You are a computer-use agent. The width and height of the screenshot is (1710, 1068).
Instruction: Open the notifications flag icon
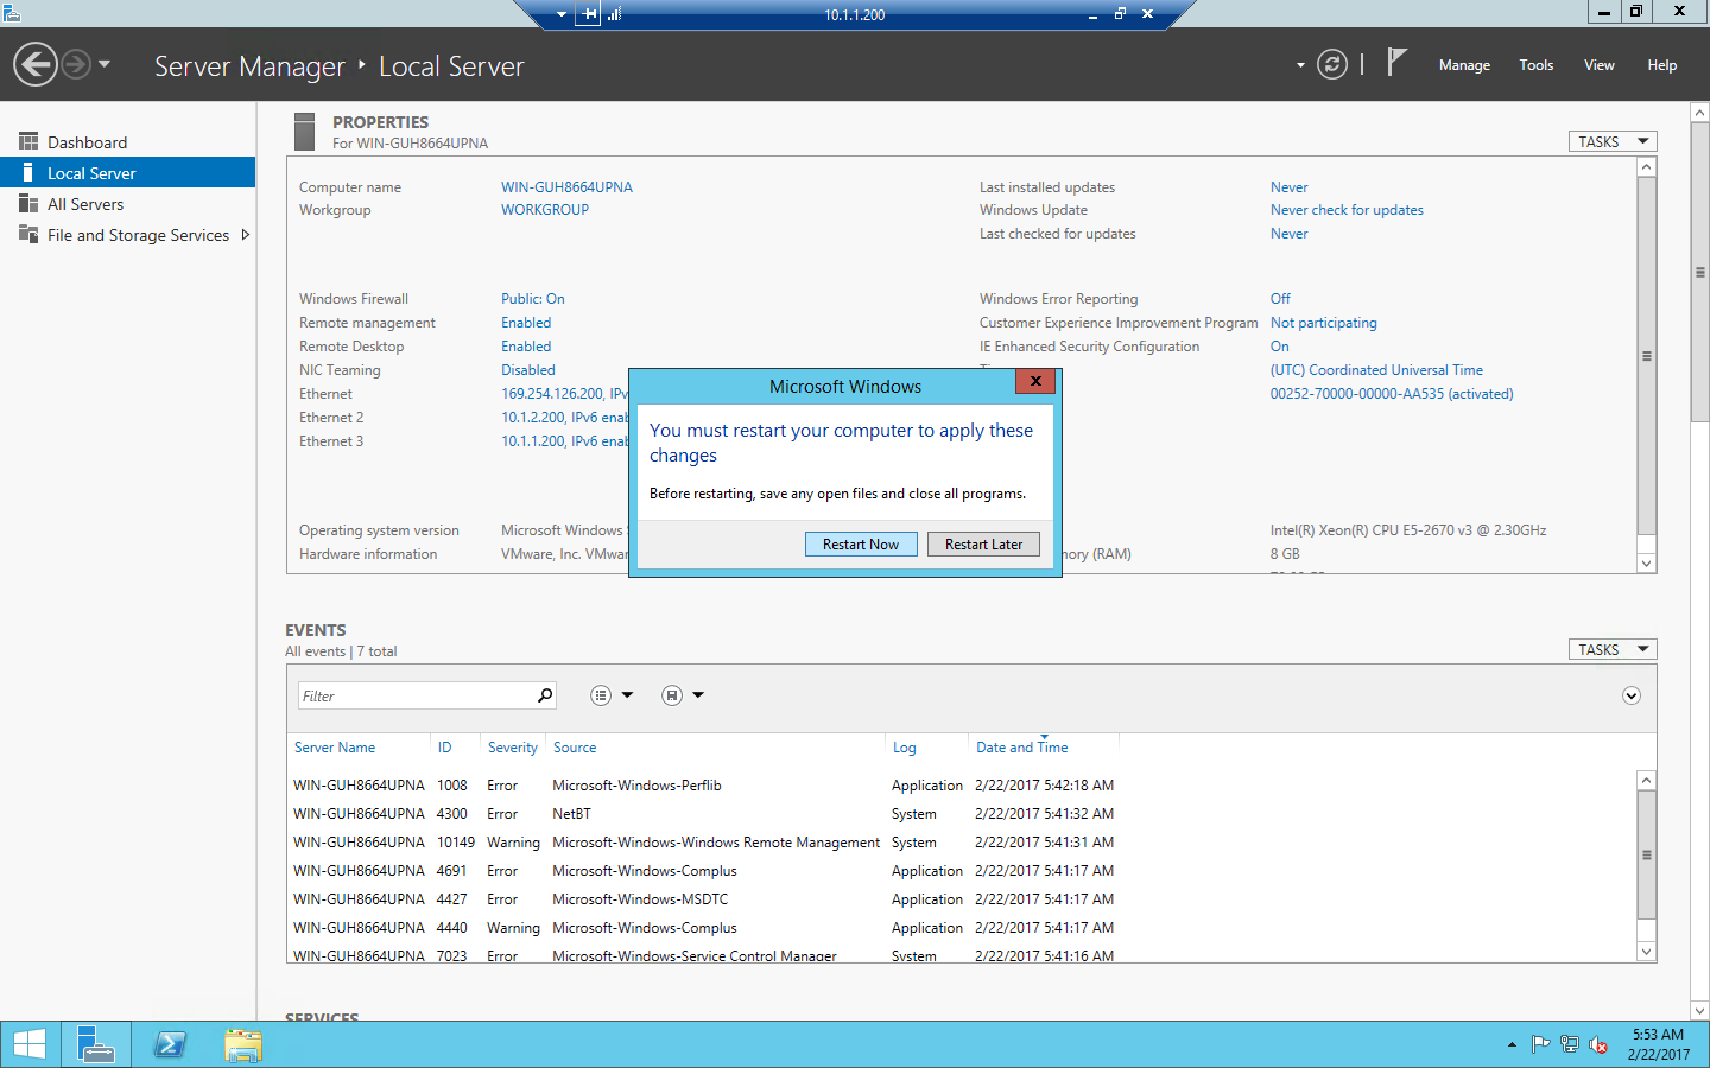[1396, 63]
